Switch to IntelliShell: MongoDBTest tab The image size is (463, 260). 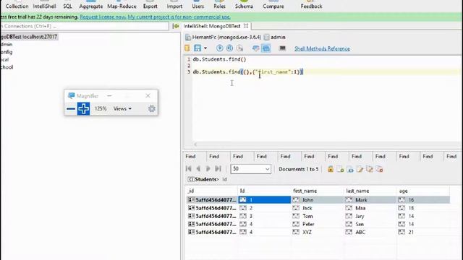212,26
